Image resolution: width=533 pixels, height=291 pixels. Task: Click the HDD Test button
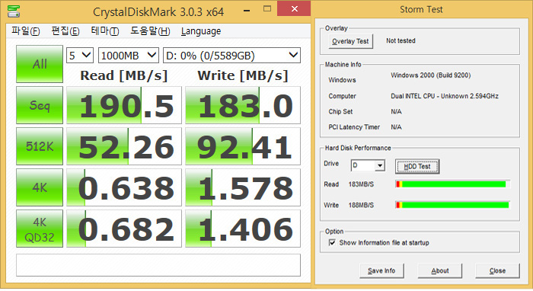(x=417, y=166)
